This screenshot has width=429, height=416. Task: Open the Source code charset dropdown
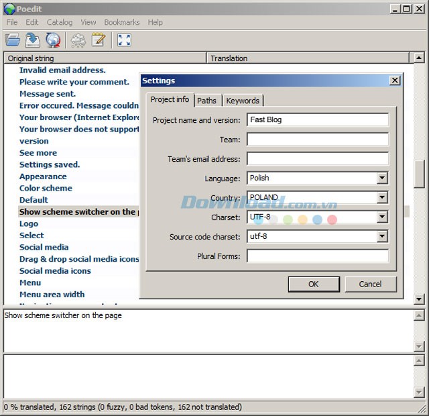click(382, 237)
